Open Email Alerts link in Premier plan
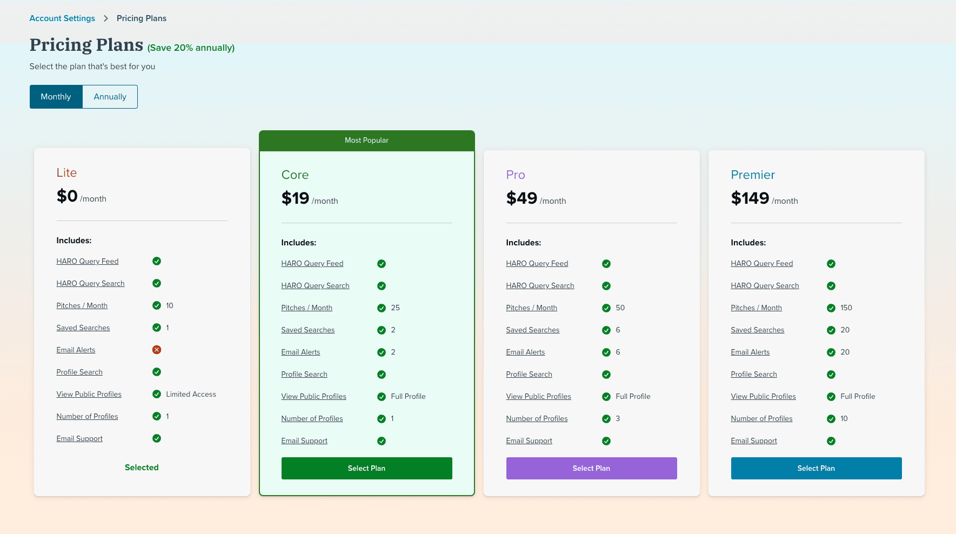This screenshot has width=956, height=534. pos(750,352)
